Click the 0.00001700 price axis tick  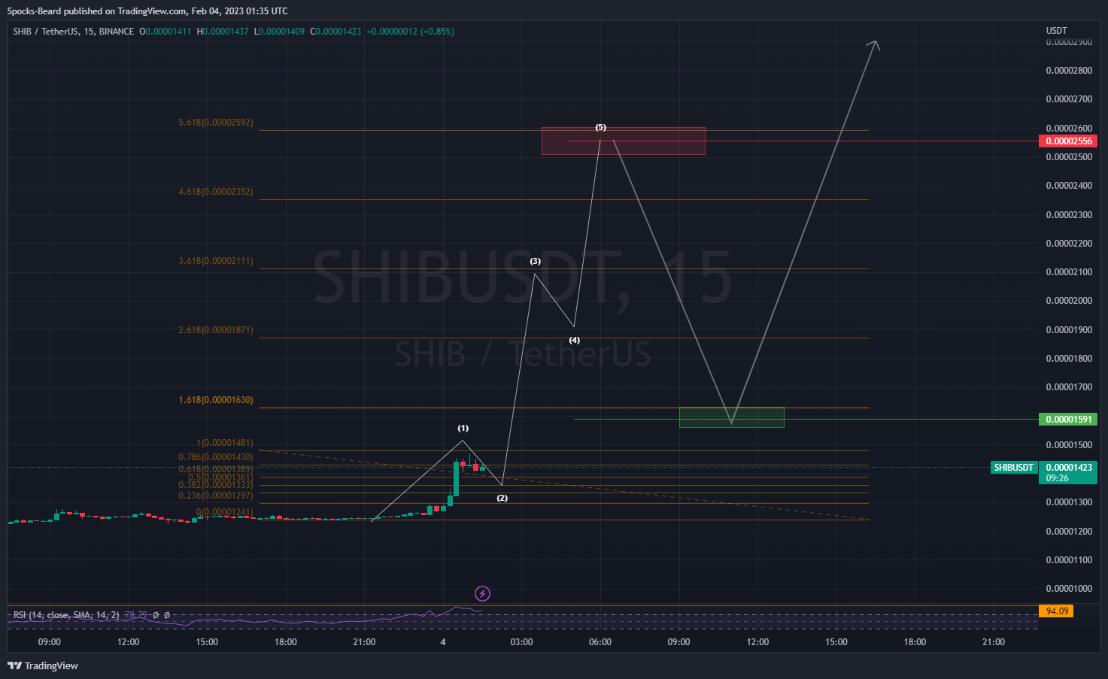coord(1069,387)
